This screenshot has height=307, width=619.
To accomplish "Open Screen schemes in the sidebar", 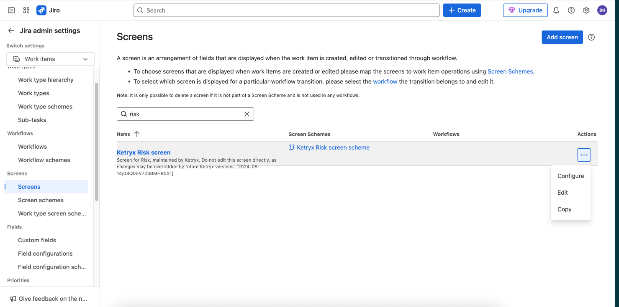I will pos(41,200).
